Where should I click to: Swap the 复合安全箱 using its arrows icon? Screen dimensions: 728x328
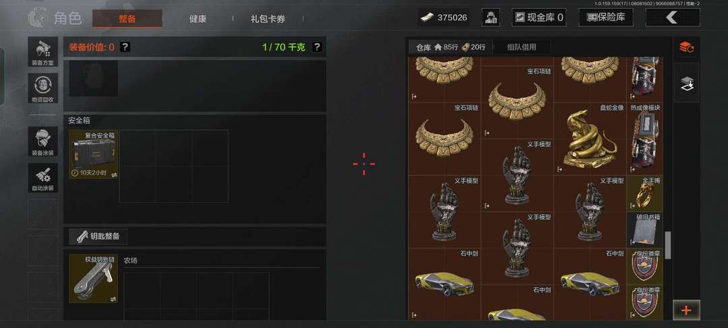114,175
